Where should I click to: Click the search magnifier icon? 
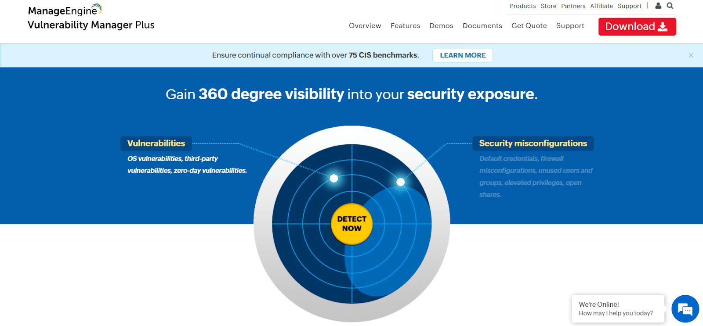[x=670, y=6]
